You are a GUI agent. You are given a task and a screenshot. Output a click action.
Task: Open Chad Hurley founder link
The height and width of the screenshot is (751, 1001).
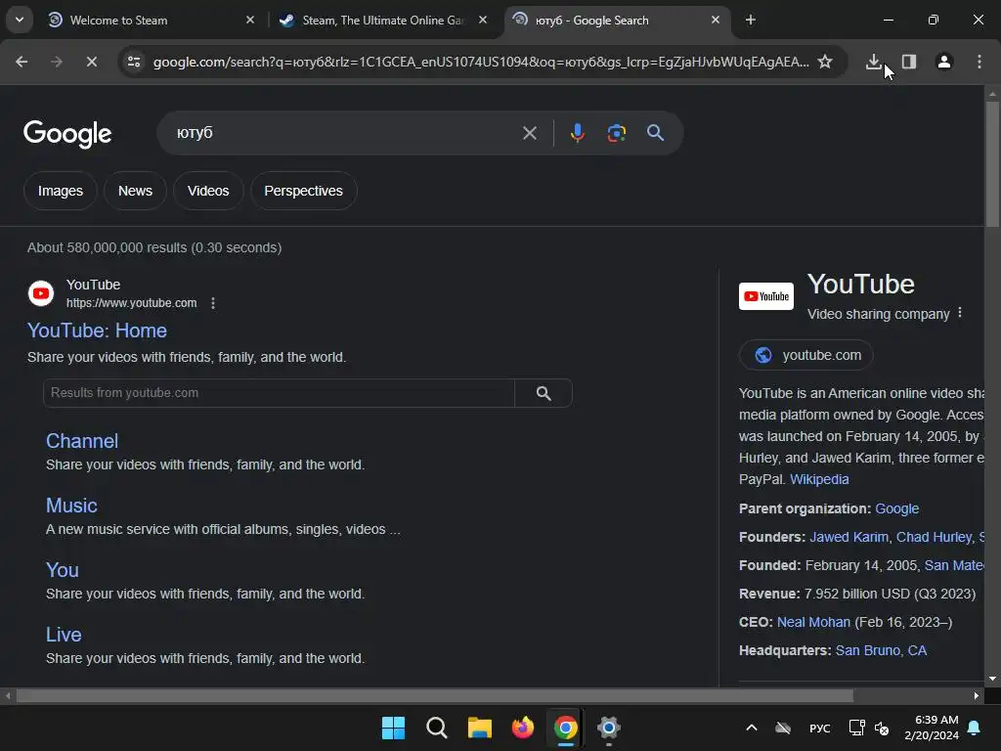[x=934, y=537]
